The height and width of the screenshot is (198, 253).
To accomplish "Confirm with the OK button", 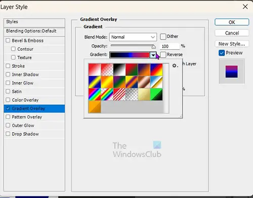I will click(232, 22).
